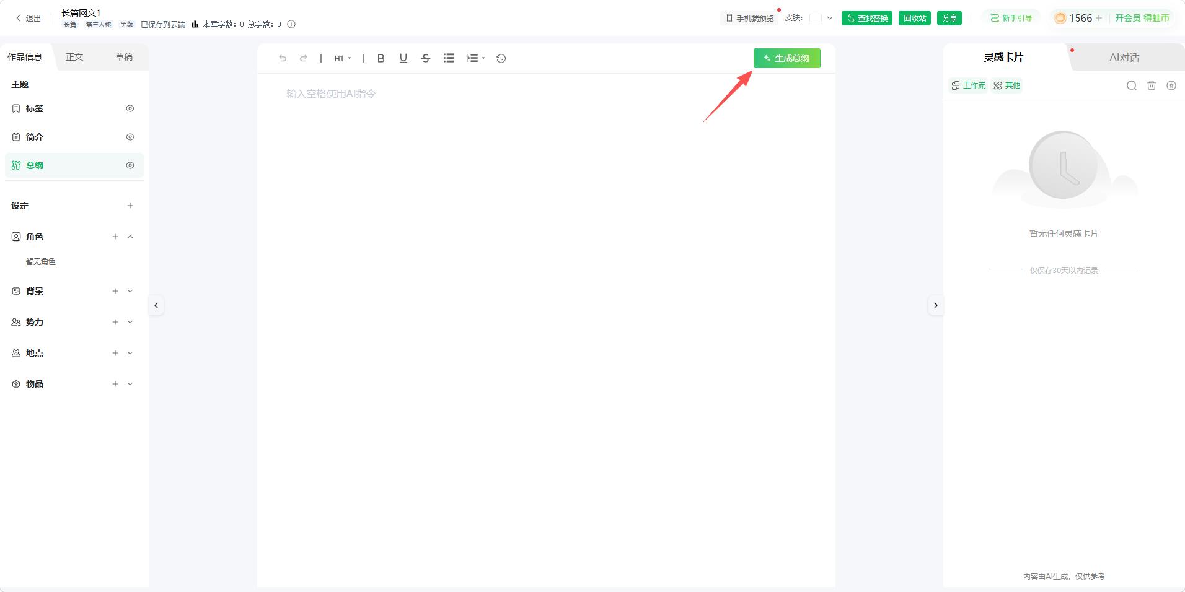The height and width of the screenshot is (592, 1185).
Task: Add a new 设定 category
Action: pyautogui.click(x=130, y=206)
